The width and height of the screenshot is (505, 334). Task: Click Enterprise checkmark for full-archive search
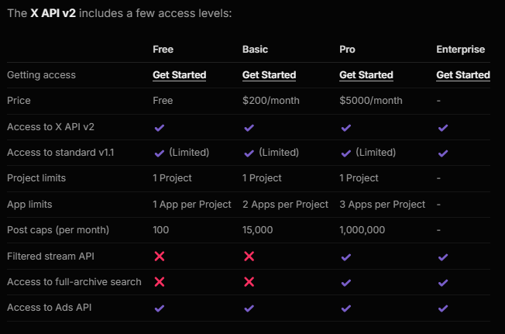pyautogui.click(x=443, y=283)
